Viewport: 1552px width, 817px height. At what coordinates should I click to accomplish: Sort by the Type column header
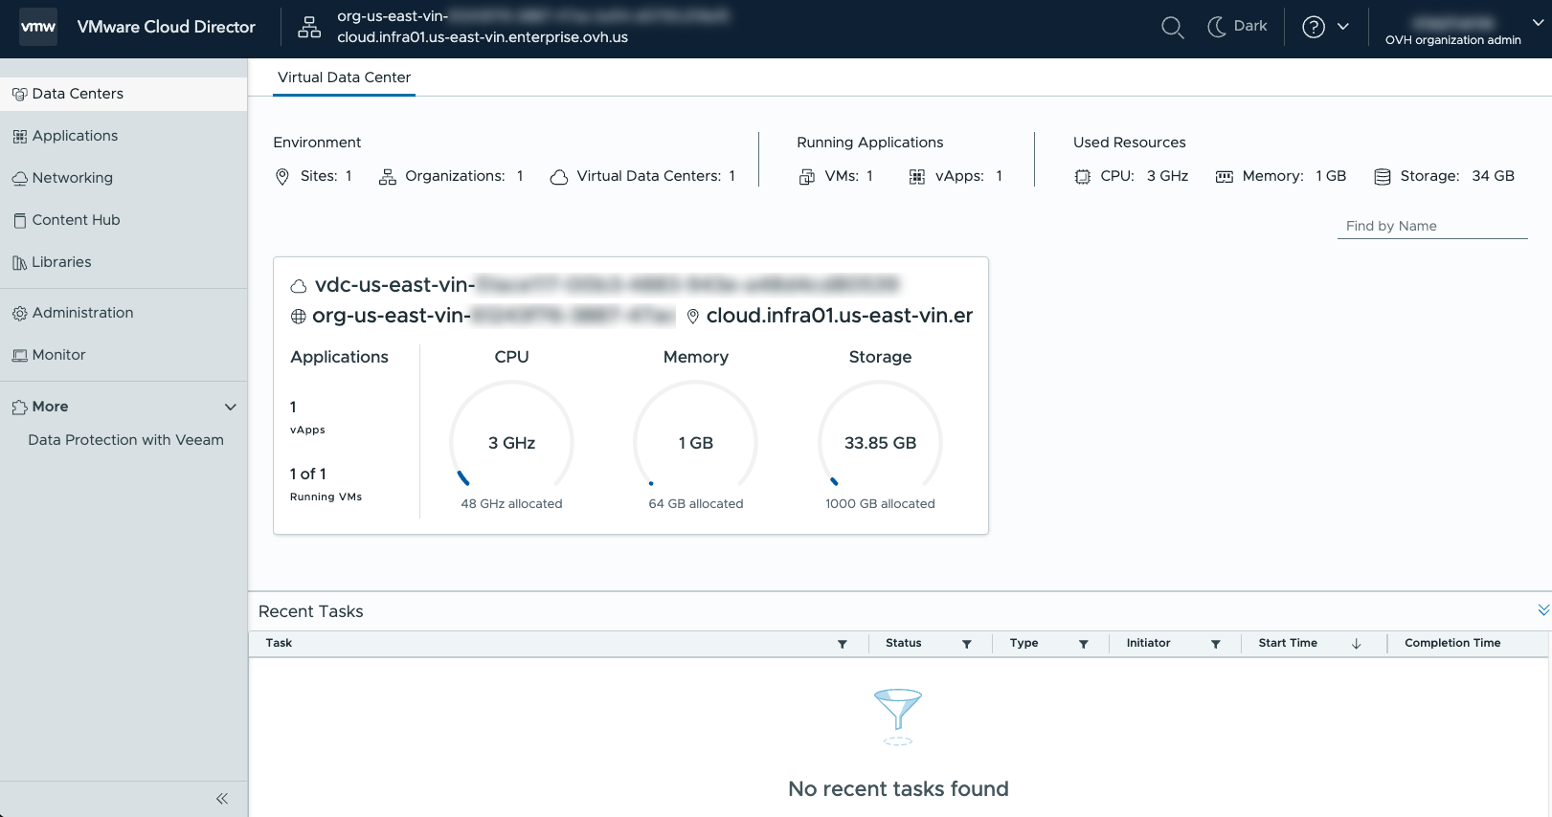[x=1024, y=643]
